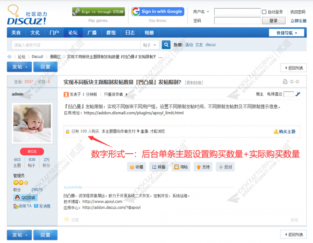Expand the bottom 发帖 post dropdown
Viewport: 313px width, 243px height.
click(x=26, y=235)
